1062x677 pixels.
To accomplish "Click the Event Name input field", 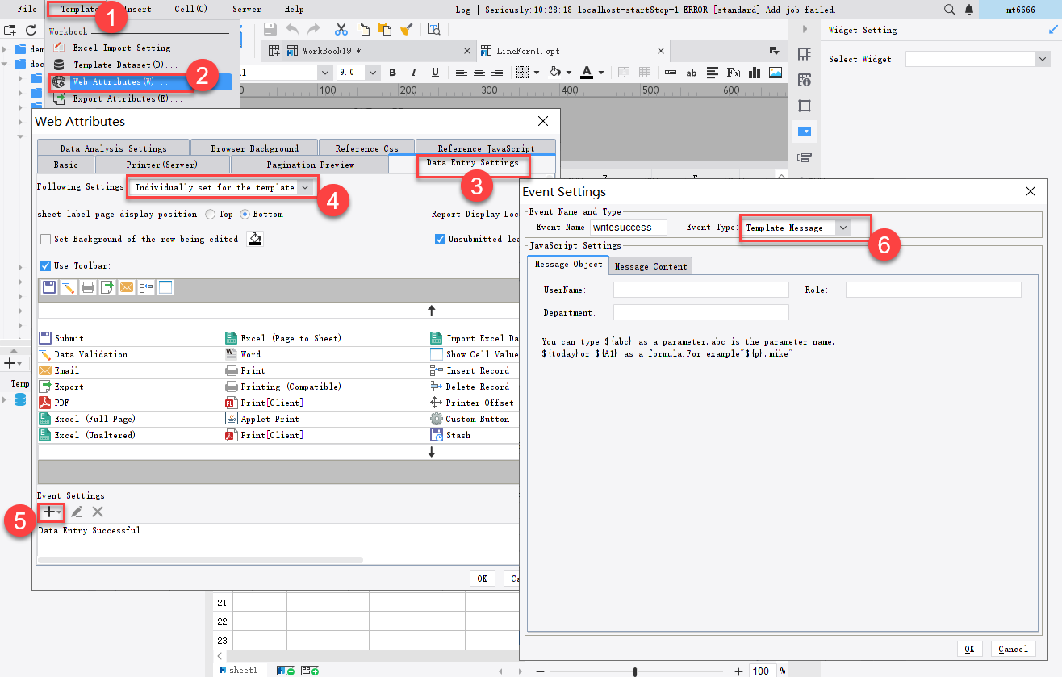I will click(629, 228).
